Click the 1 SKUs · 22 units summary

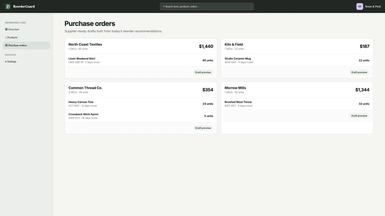click(x=234, y=49)
